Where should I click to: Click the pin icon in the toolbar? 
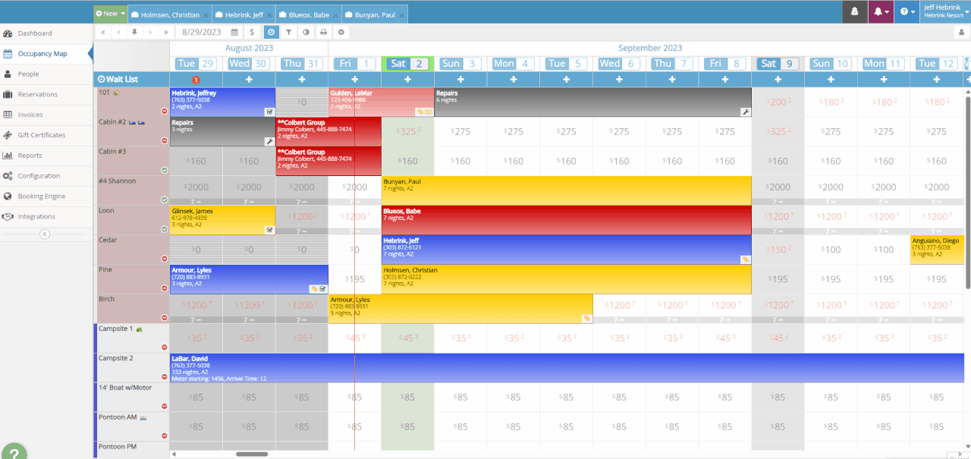[134, 32]
